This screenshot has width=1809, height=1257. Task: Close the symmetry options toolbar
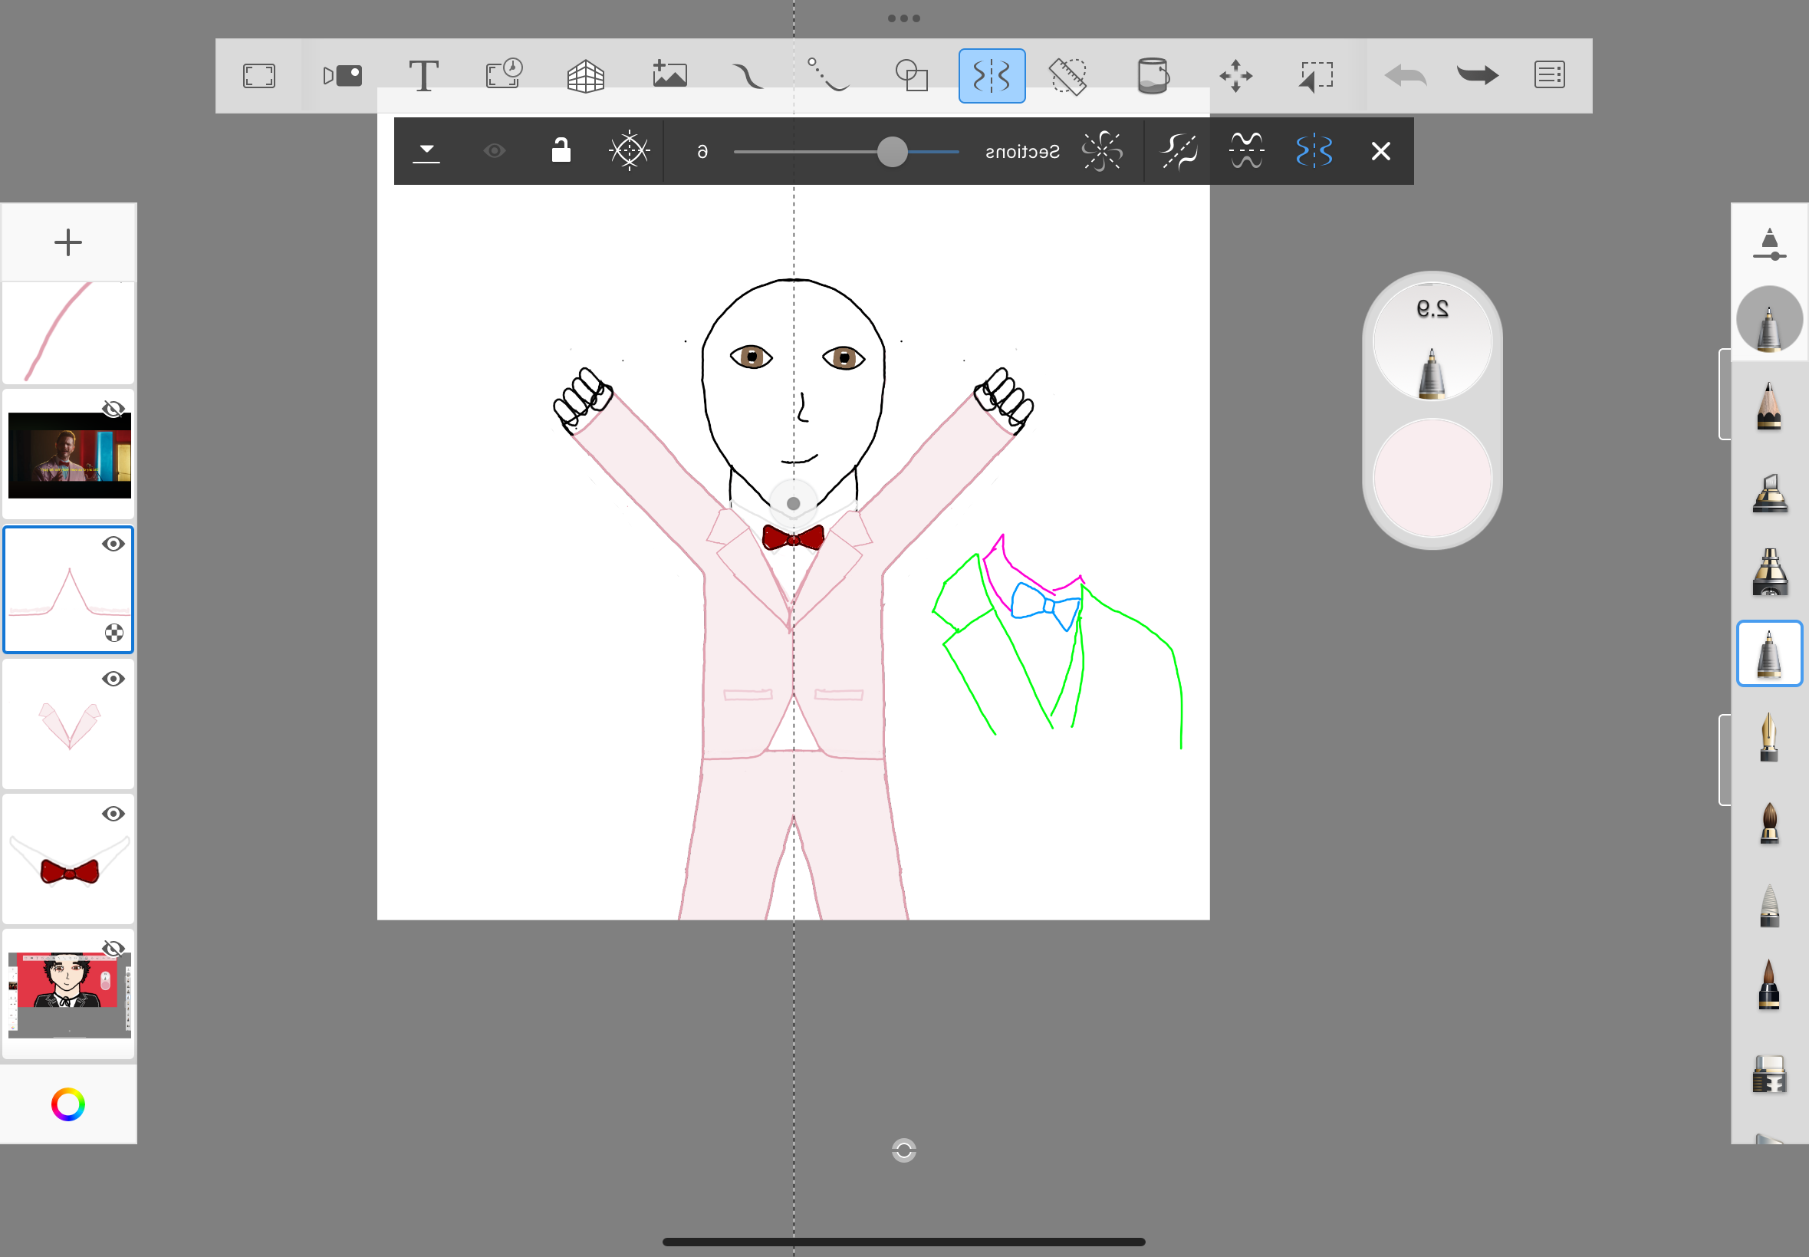[1380, 150]
